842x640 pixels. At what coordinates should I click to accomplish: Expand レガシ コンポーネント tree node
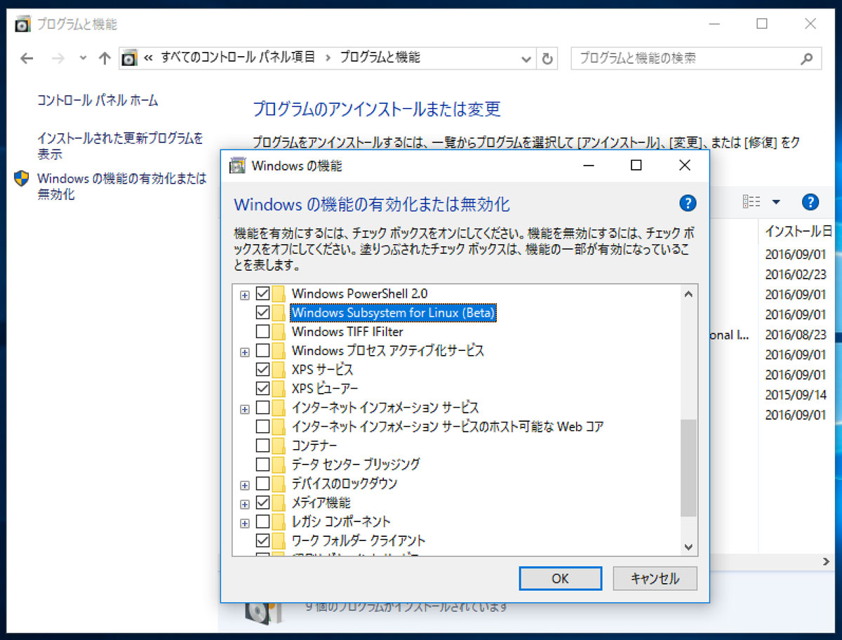click(x=244, y=523)
